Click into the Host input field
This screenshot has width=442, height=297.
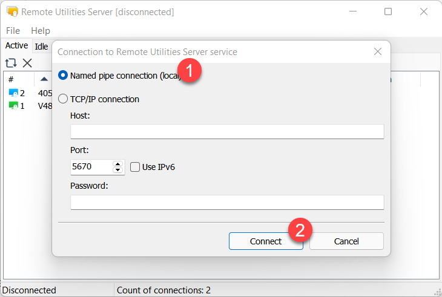(x=227, y=131)
